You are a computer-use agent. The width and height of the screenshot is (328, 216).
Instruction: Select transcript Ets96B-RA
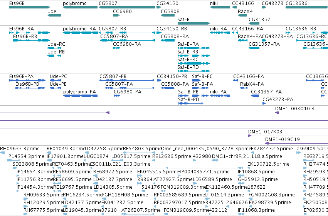pos(30,33)
